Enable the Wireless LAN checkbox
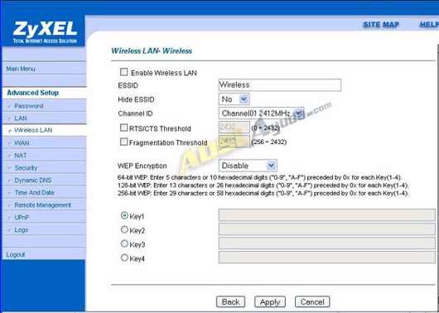439x313 pixels. click(x=123, y=72)
